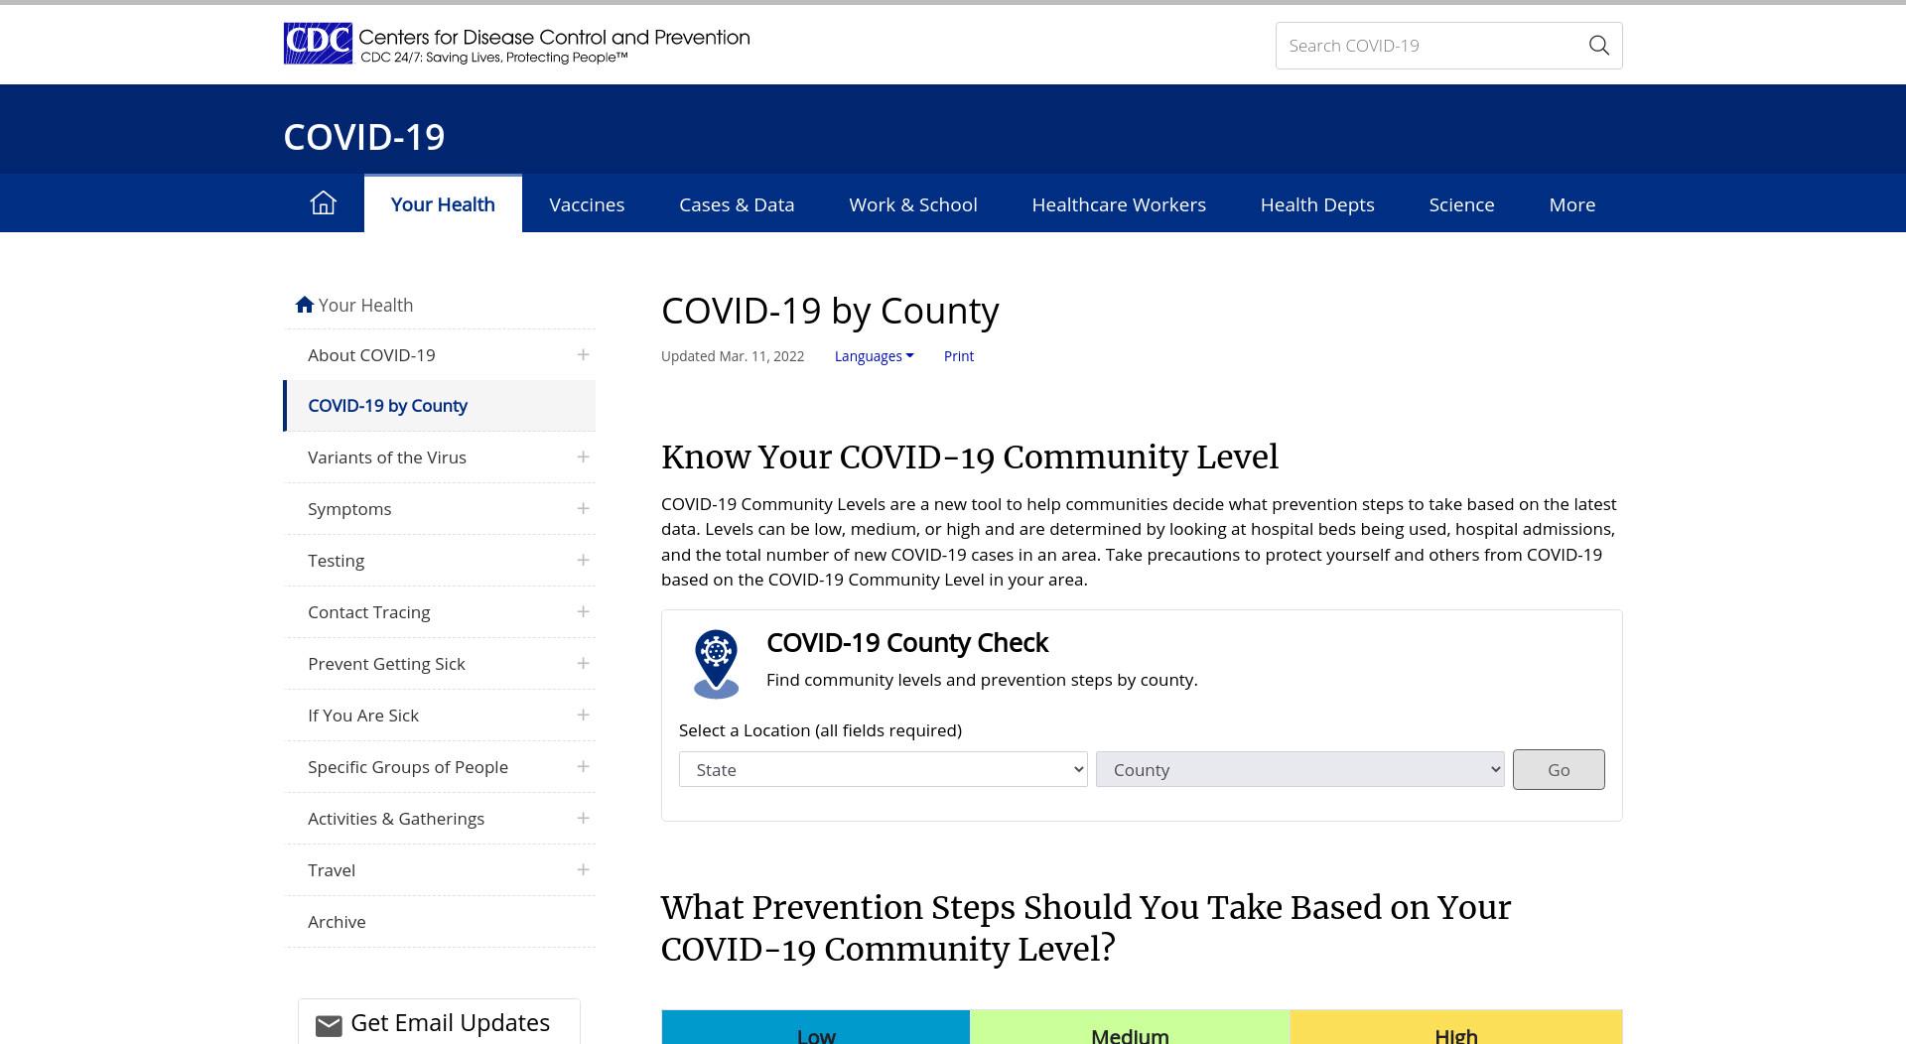The image size is (1906, 1044).
Task: Click Get Email Updates heading
Action: [450, 1023]
